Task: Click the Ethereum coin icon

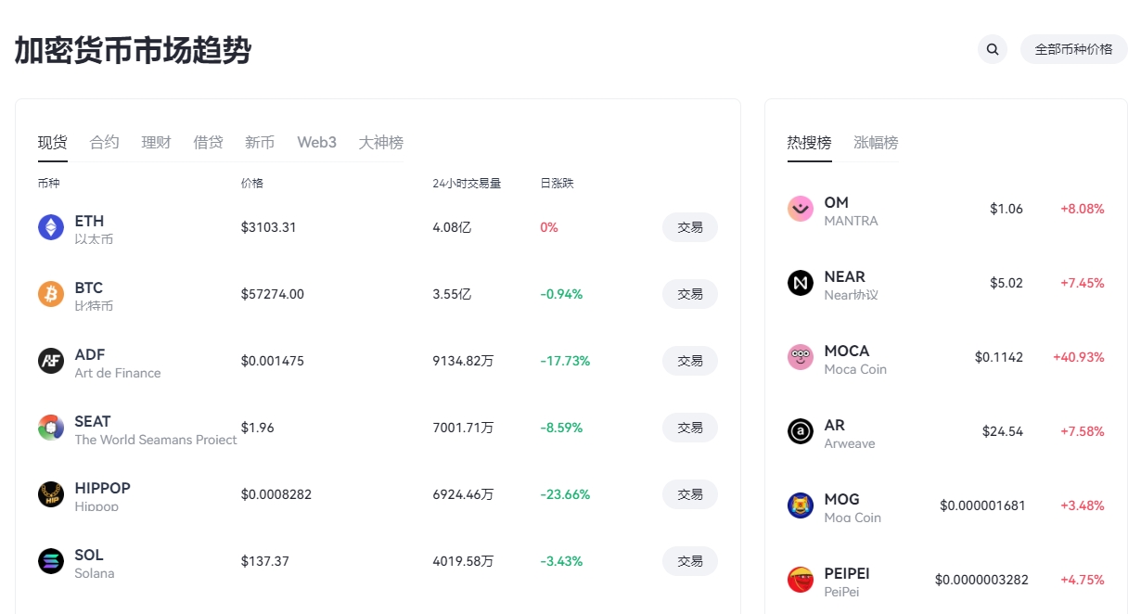Action: 51,227
